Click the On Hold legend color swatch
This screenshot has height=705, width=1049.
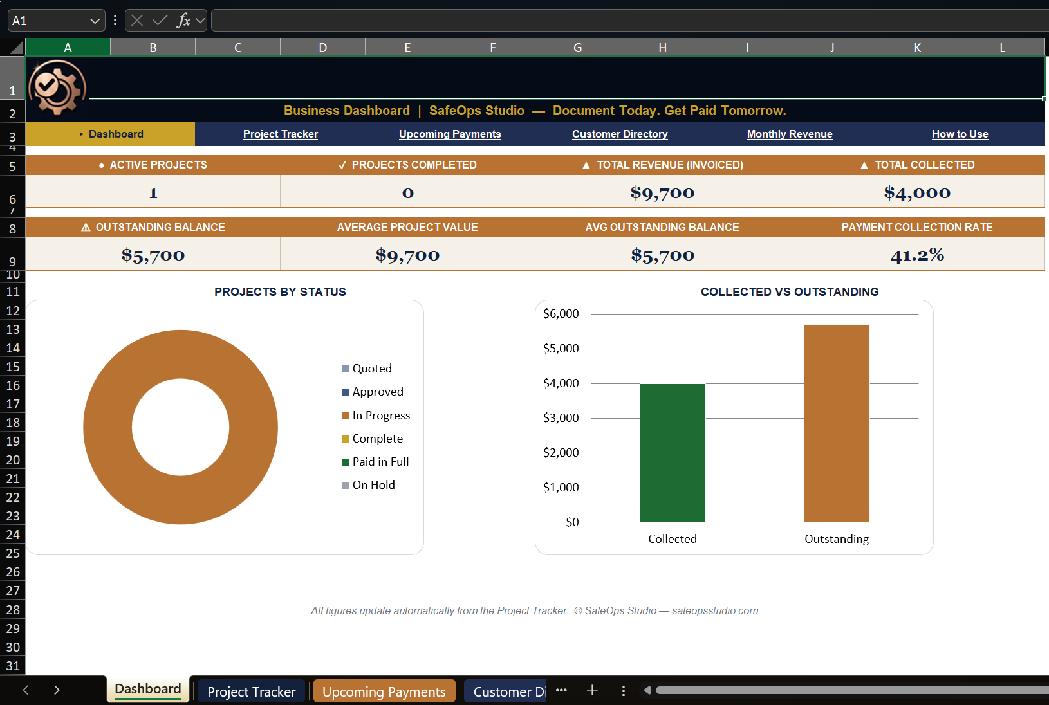[346, 485]
